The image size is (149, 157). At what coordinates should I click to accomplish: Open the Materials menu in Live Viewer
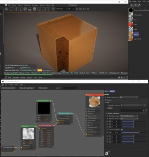(x=27, y=5)
